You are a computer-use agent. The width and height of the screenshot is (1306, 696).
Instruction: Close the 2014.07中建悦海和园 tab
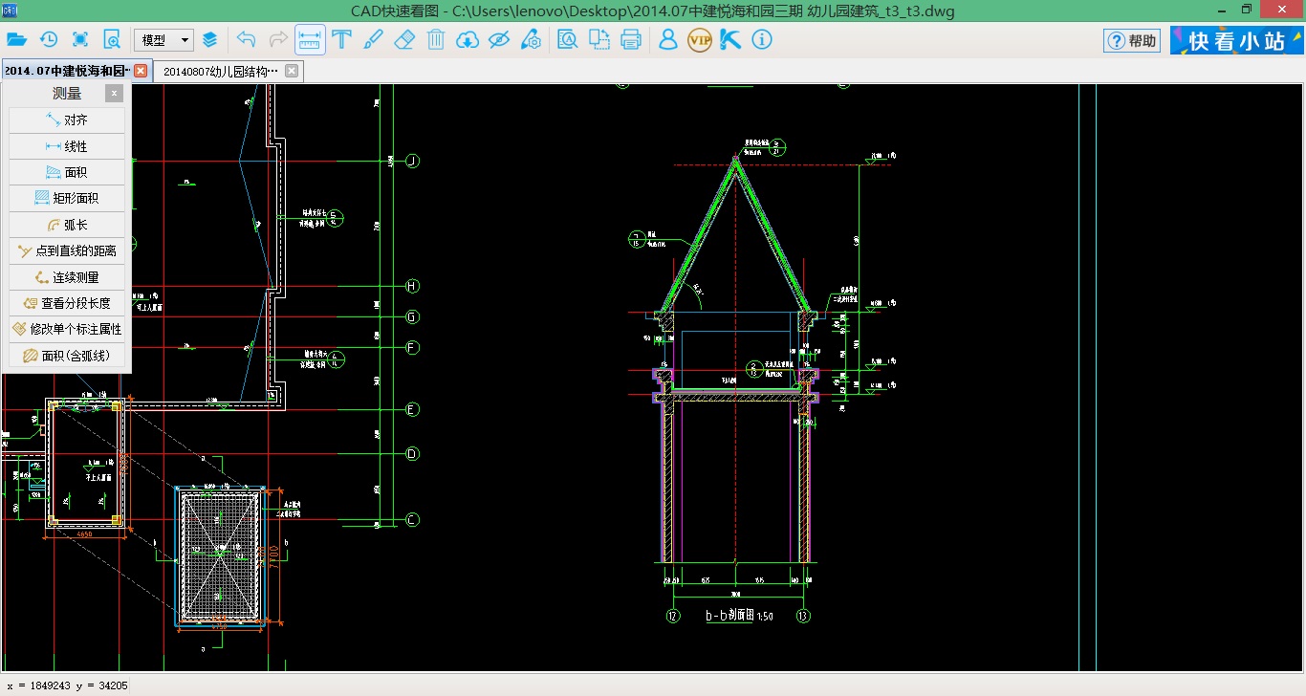coord(141,71)
